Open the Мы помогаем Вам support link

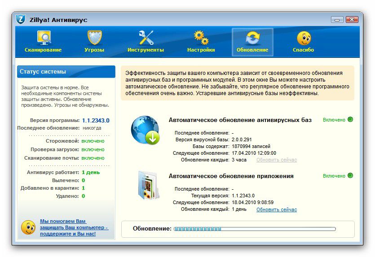coord(74,227)
